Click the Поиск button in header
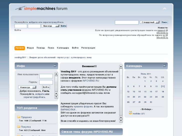 (164, 22)
